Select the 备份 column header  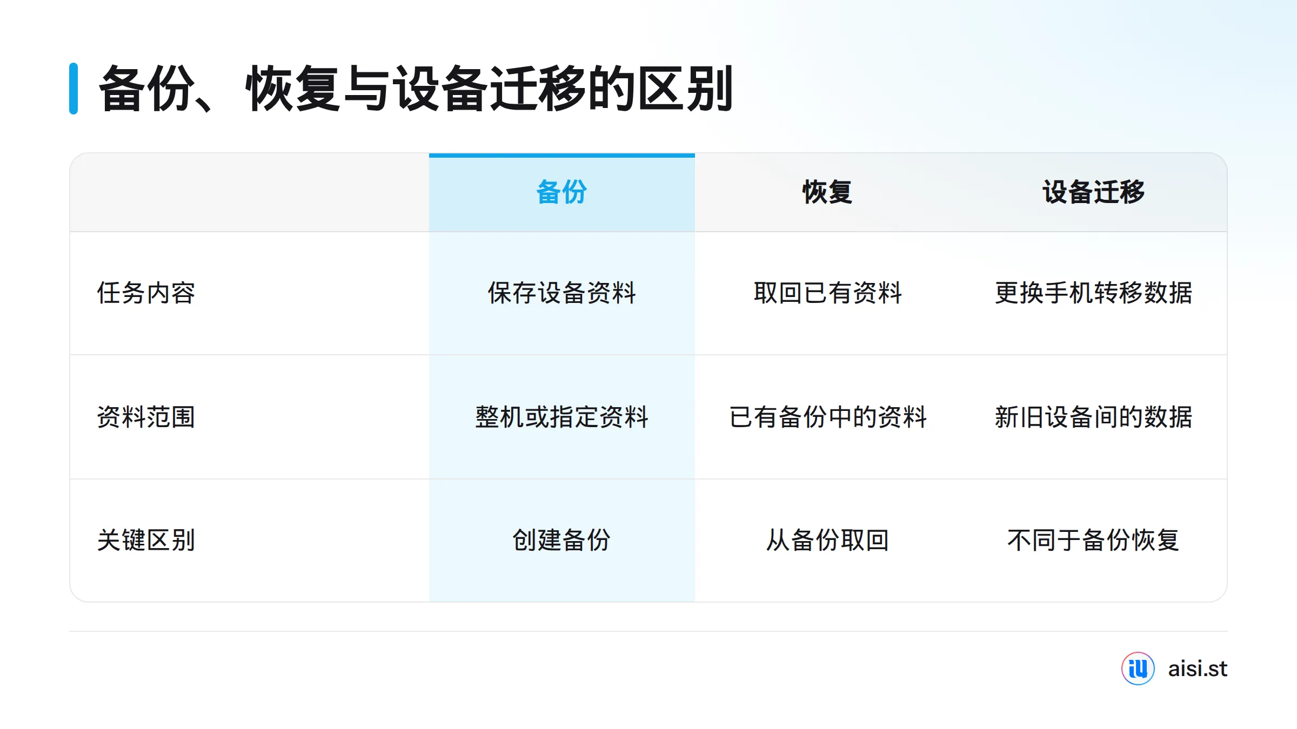tap(561, 192)
